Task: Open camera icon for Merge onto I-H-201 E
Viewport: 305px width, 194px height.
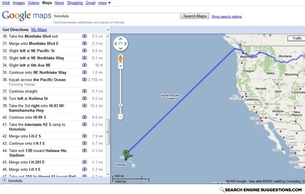Action: click(84, 162)
